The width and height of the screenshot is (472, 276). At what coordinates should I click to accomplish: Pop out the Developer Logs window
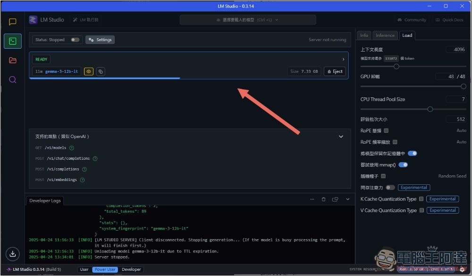(x=335, y=200)
